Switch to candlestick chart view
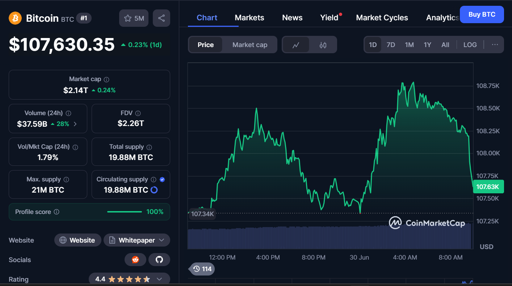 coord(323,45)
